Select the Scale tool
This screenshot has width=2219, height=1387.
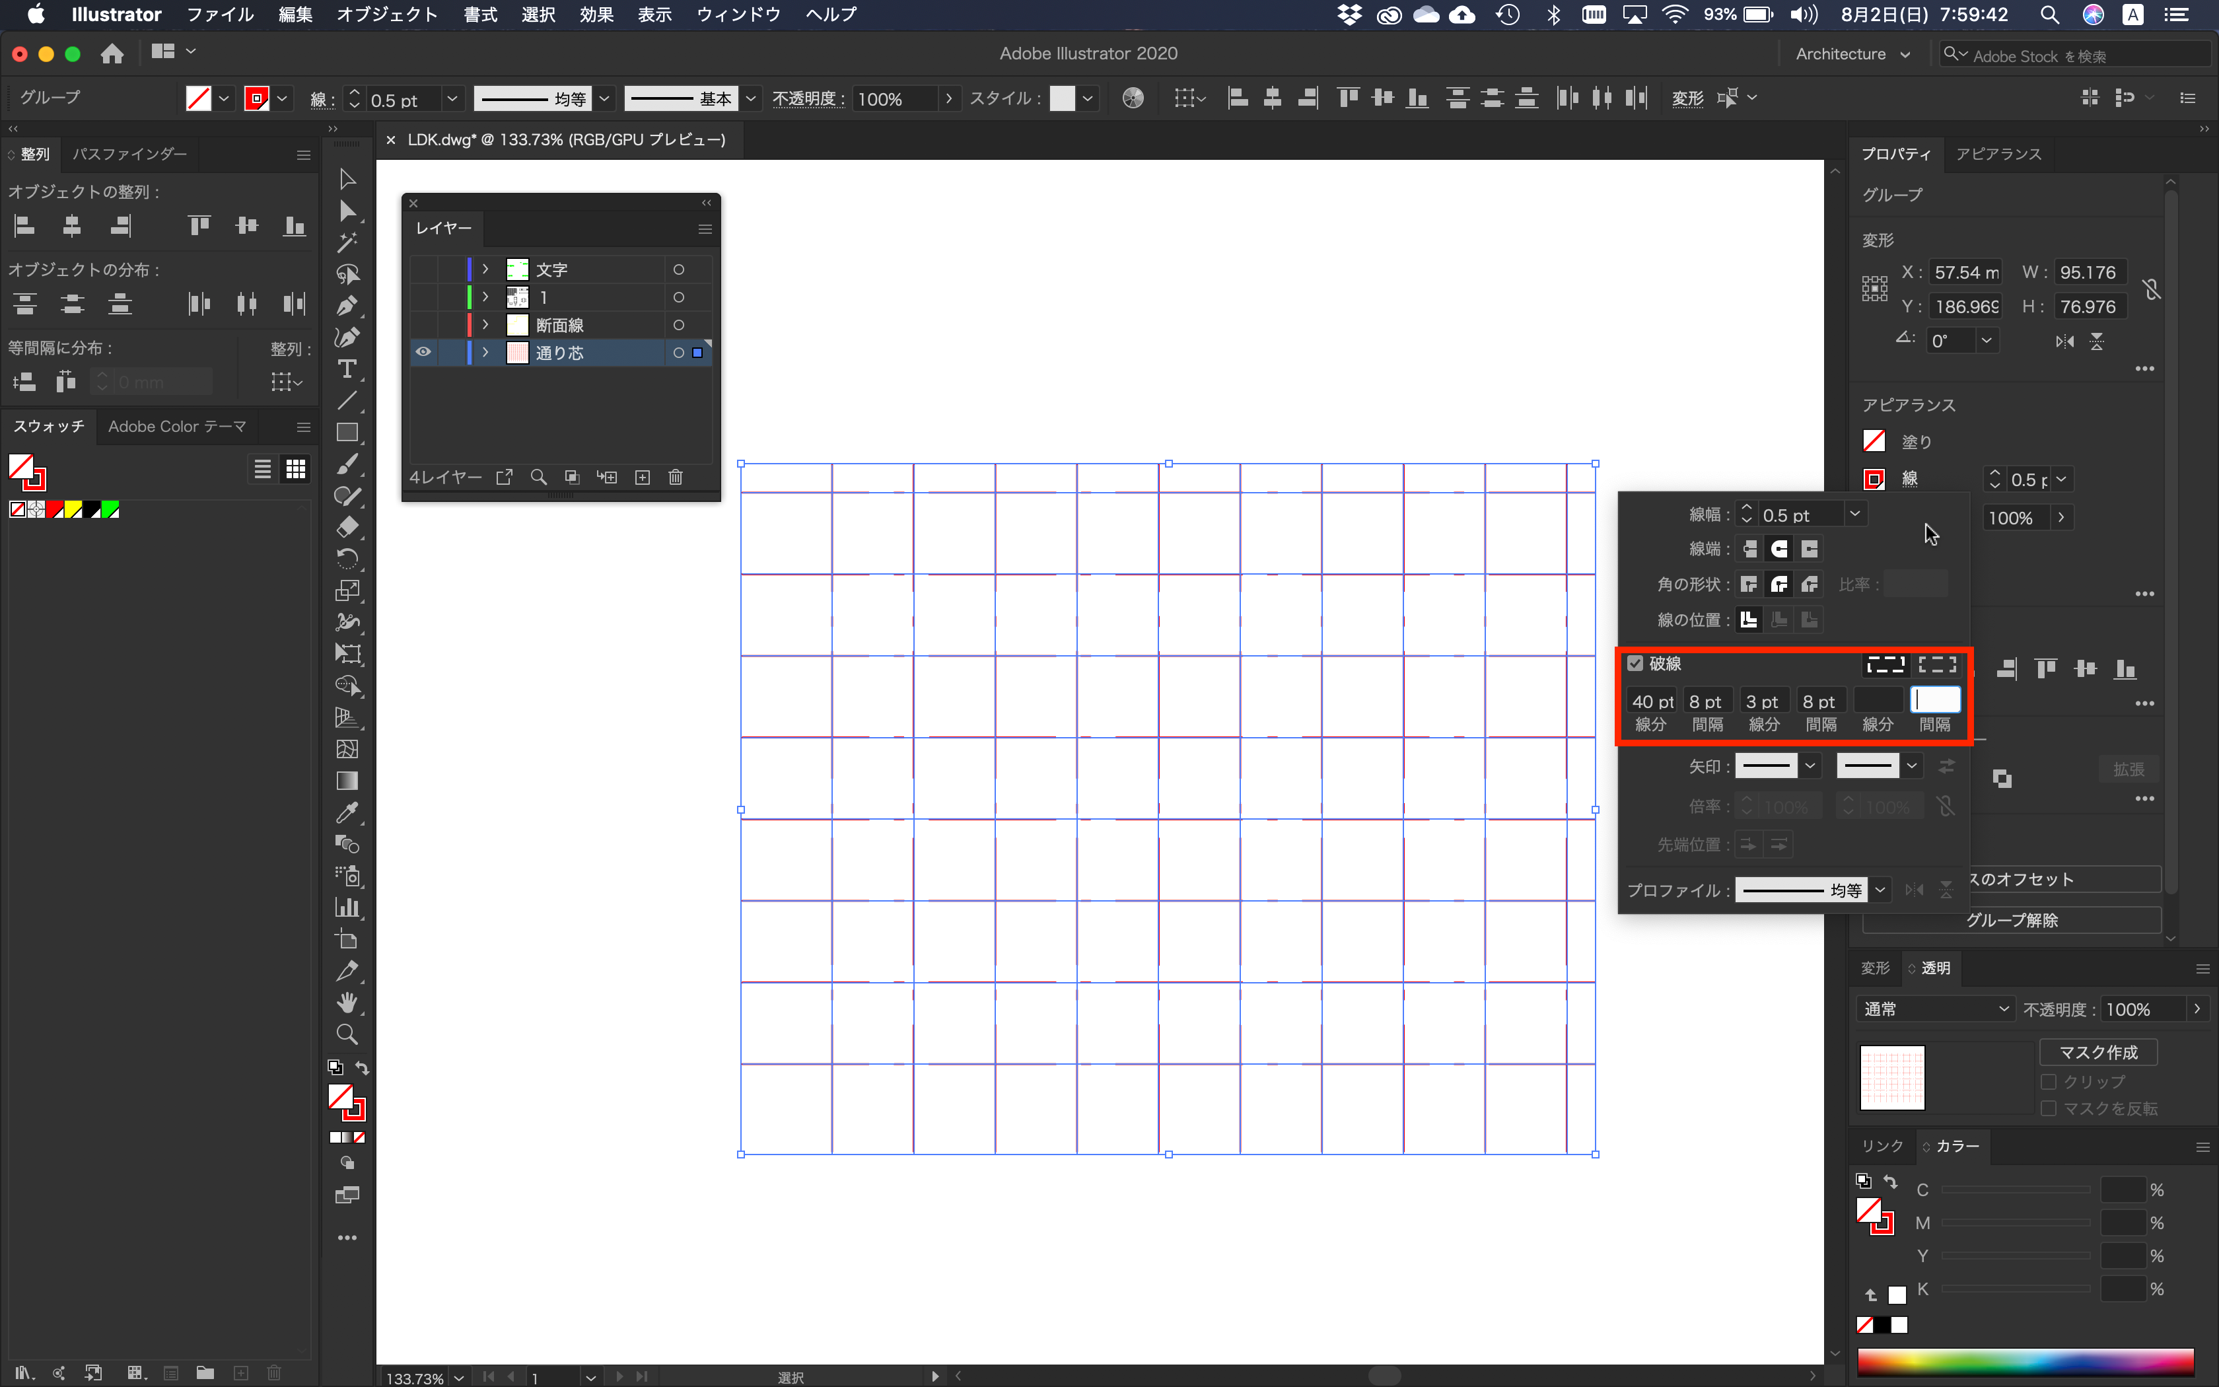pyautogui.click(x=347, y=590)
